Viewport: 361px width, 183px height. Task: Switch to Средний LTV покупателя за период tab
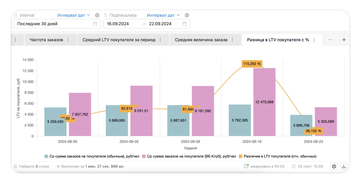pyautogui.click(x=119, y=40)
